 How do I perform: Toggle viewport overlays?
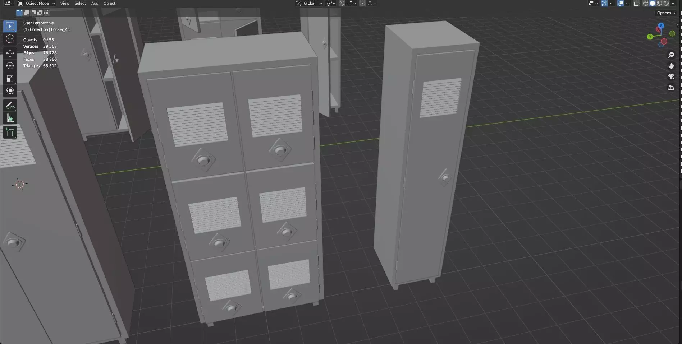coord(621,3)
